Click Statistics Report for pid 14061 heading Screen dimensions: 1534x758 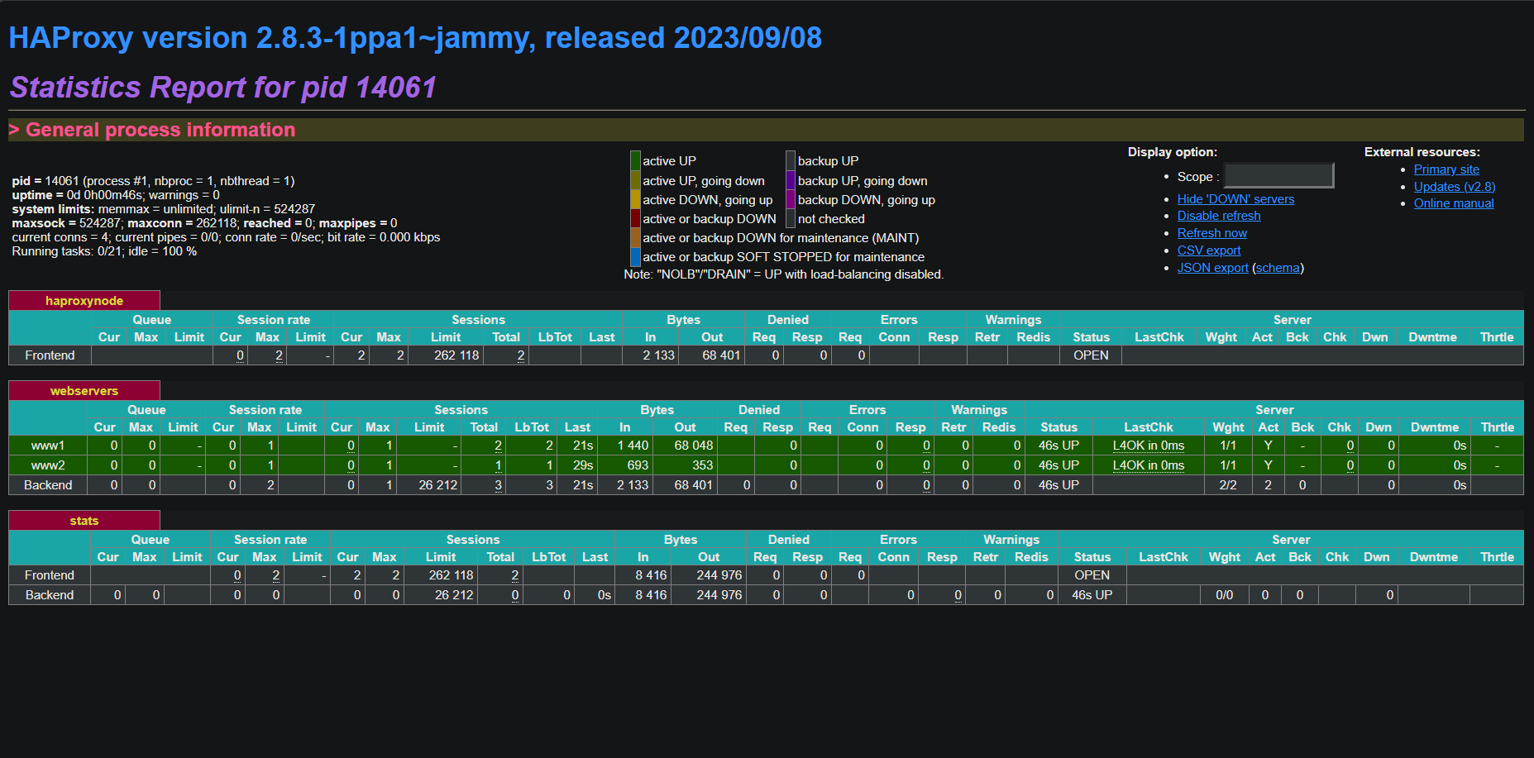click(x=223, y=88)
